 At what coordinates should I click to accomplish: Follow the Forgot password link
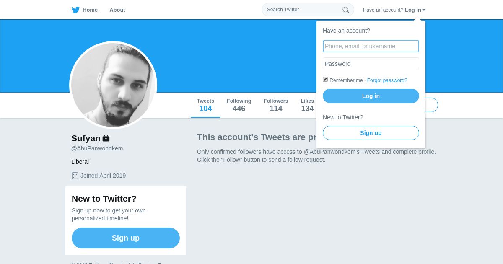point(387,80)
